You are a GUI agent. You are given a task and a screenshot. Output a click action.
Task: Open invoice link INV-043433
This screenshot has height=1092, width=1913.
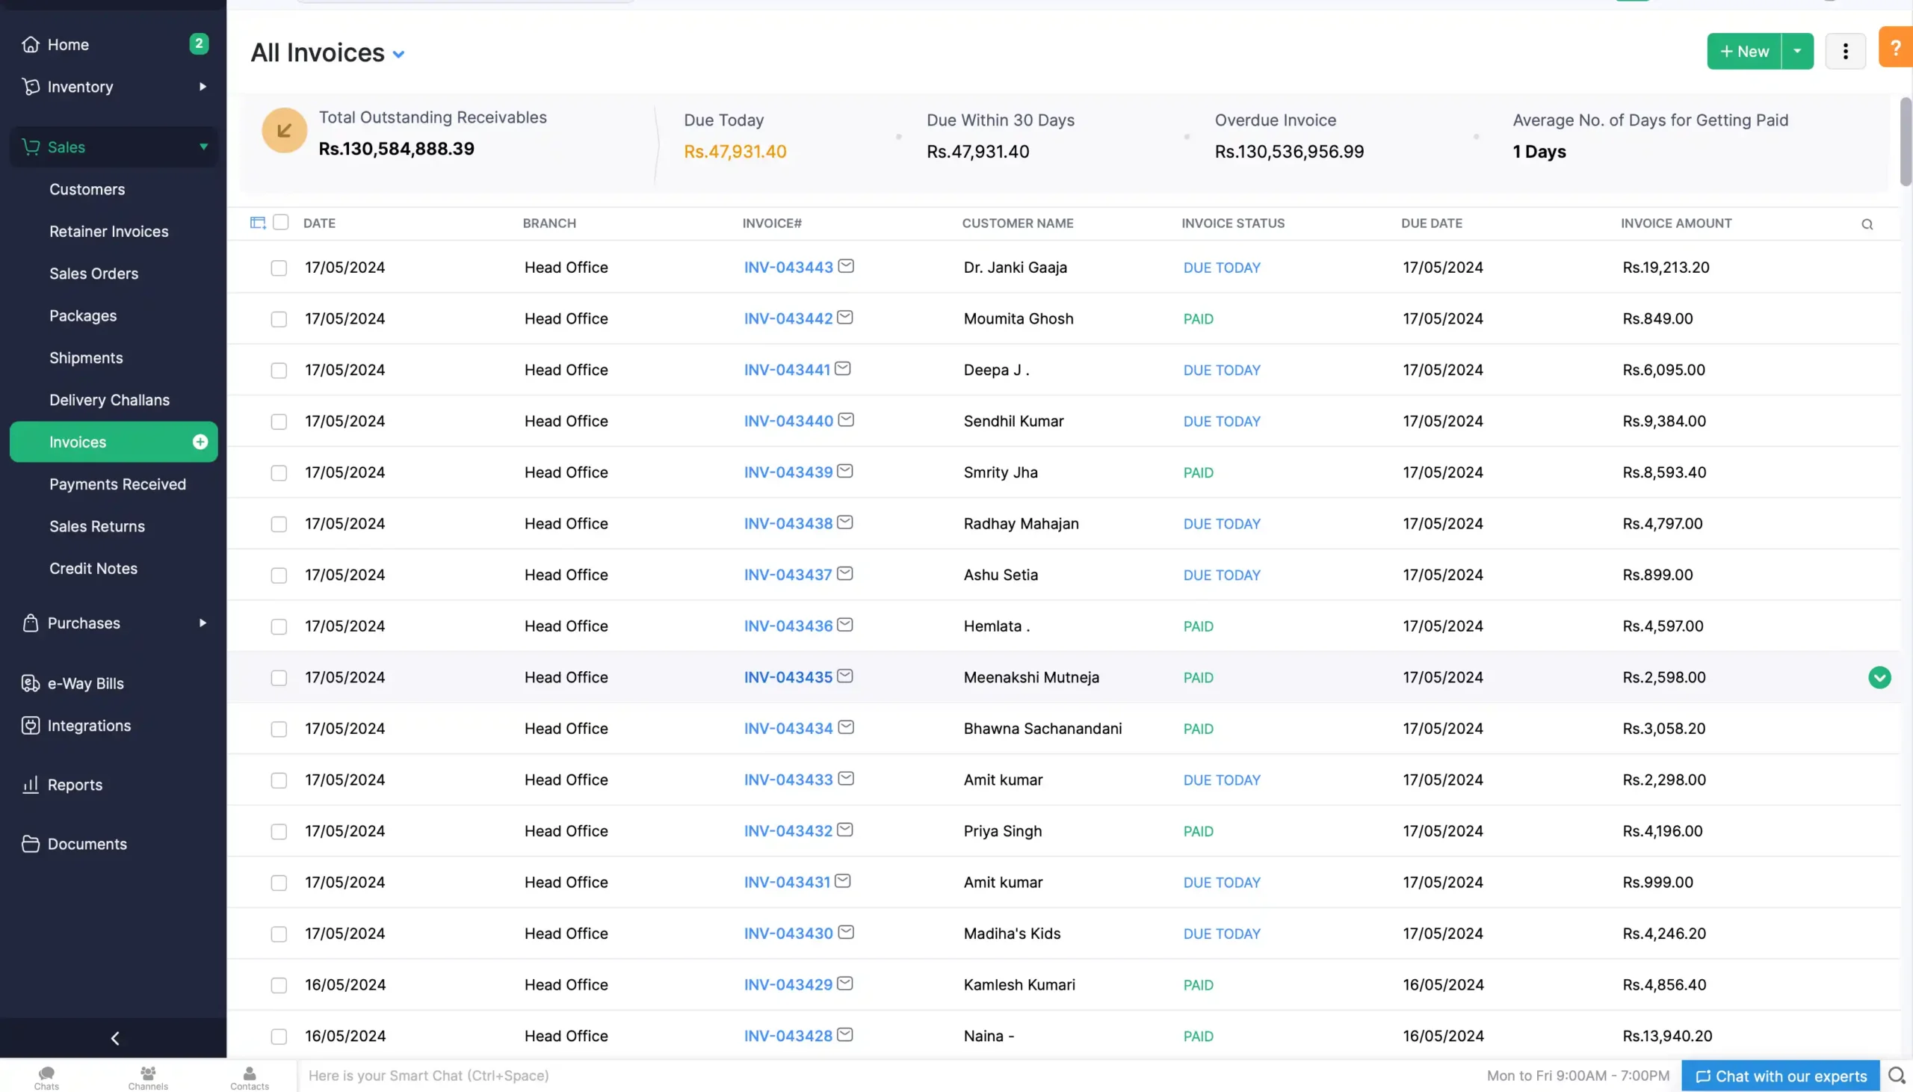tap(788, 780)
